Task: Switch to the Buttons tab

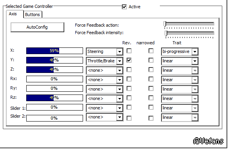Action: click(x=33, y=15)
